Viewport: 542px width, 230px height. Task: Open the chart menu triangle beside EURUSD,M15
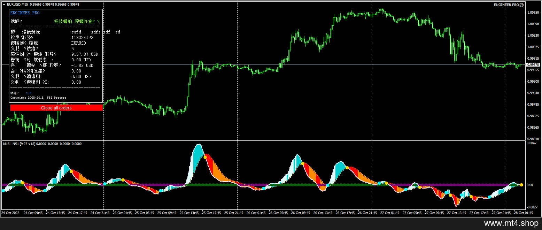[x=4, y=5]
